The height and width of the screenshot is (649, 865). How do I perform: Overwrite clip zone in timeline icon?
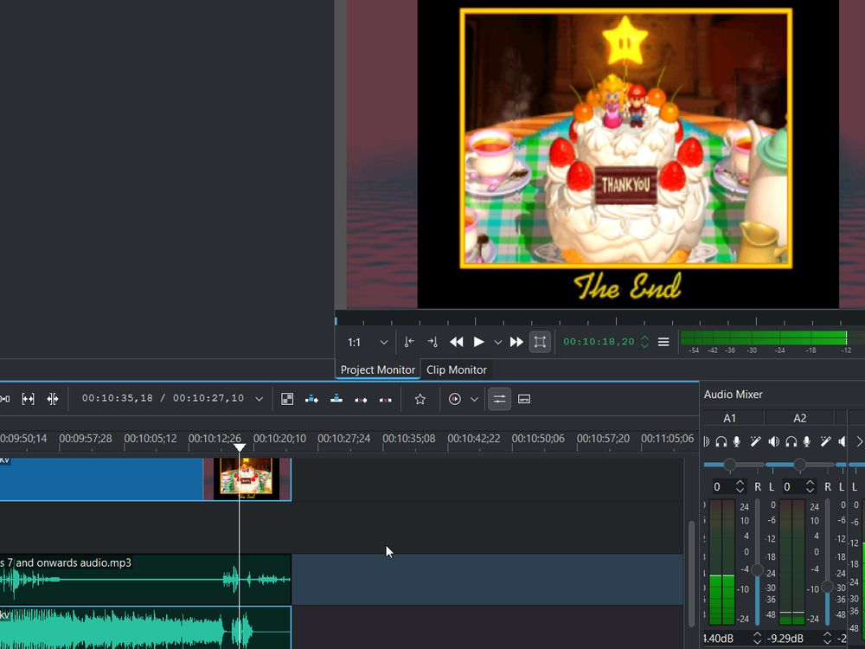click(x=336, y=399)
